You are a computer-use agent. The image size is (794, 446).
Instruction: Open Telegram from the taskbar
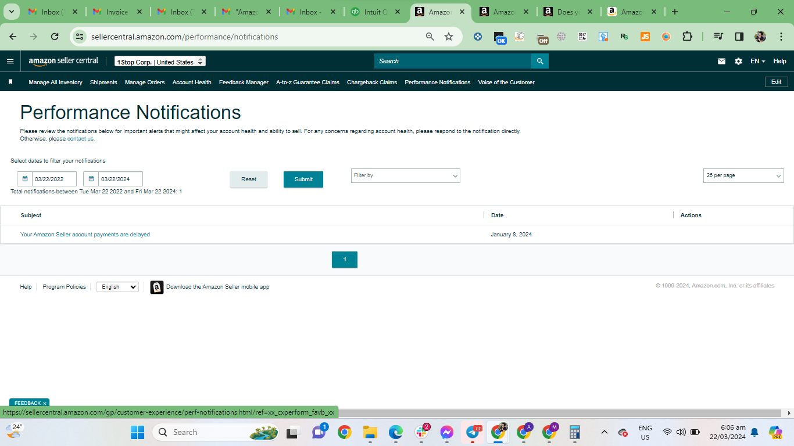click(x=473, y=432)
